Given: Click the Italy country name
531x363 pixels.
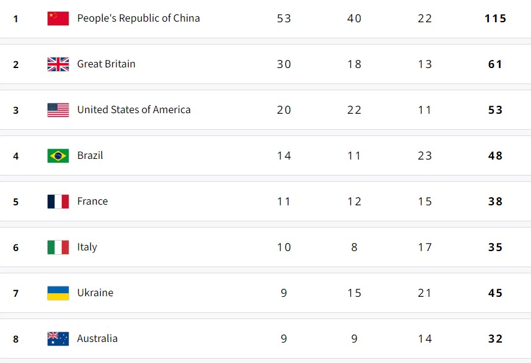Looking at the screenshot, I should pyautogui.click(x=87, y=247).
